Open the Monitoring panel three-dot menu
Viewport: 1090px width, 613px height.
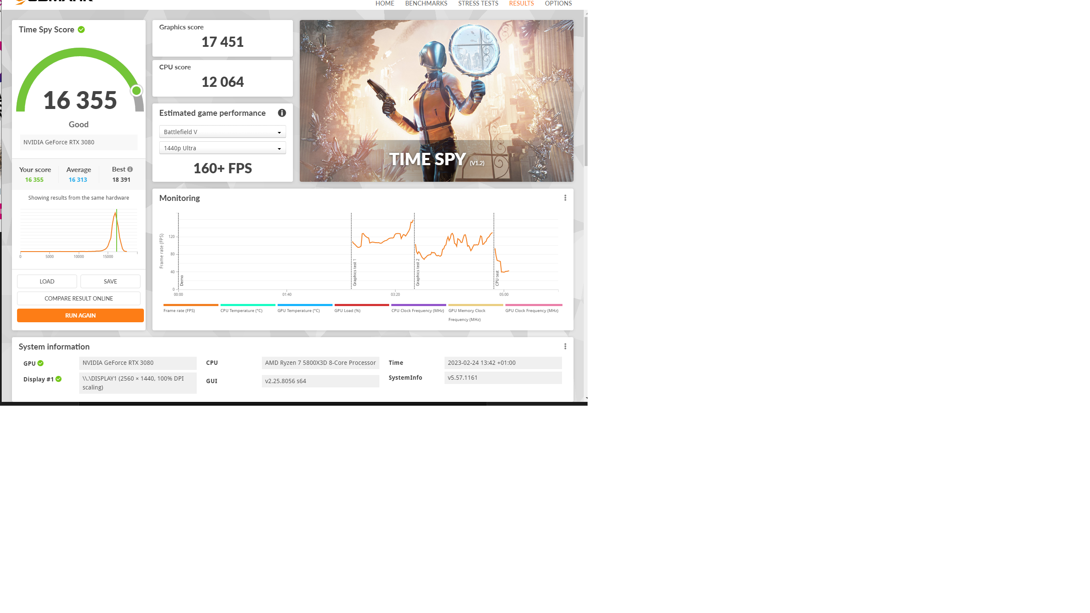[565, 198]
